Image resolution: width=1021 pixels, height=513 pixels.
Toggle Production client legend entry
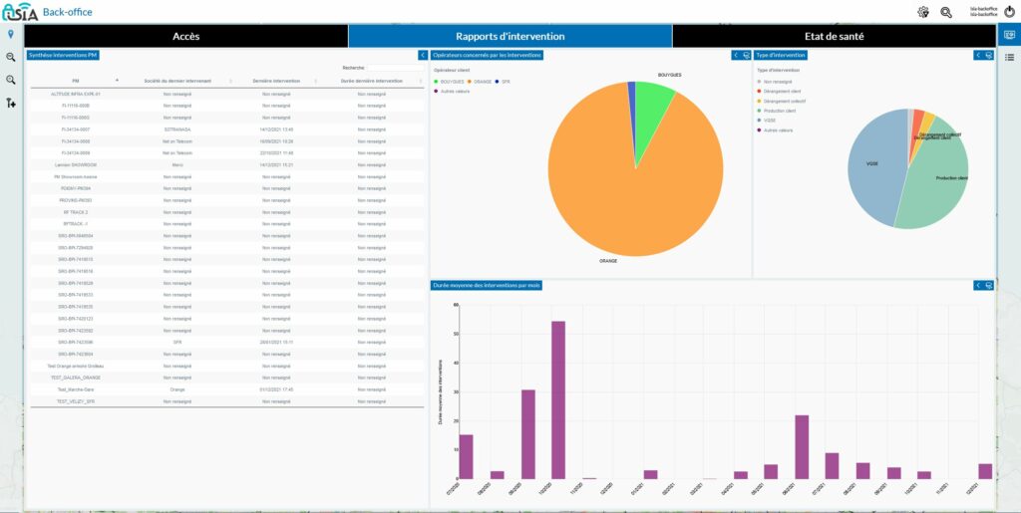pos(778,111)
